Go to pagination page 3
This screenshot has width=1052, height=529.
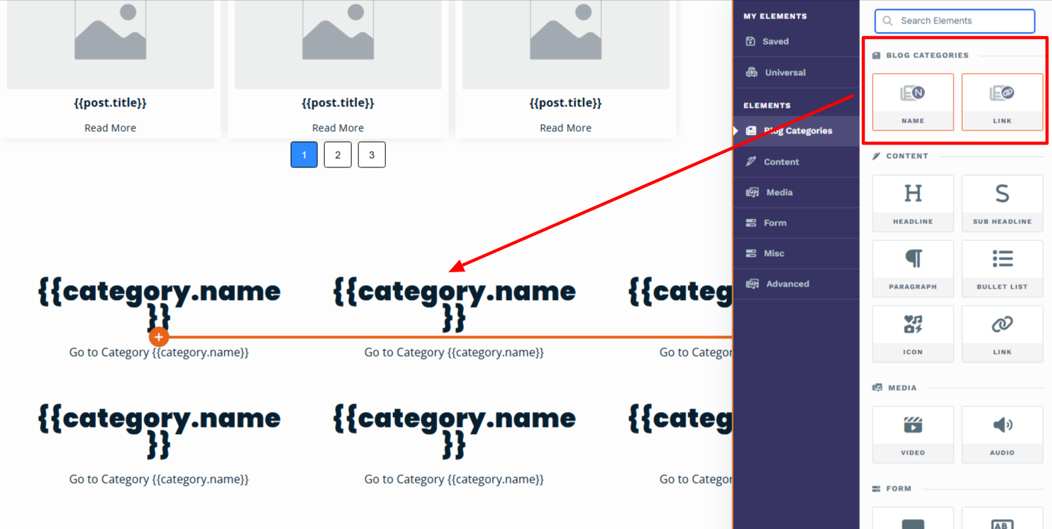(372, 155)
